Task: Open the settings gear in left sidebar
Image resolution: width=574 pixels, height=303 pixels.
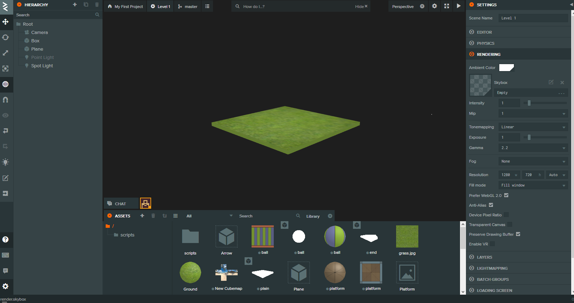Action: pyautogui.click(x=6, y=286)
